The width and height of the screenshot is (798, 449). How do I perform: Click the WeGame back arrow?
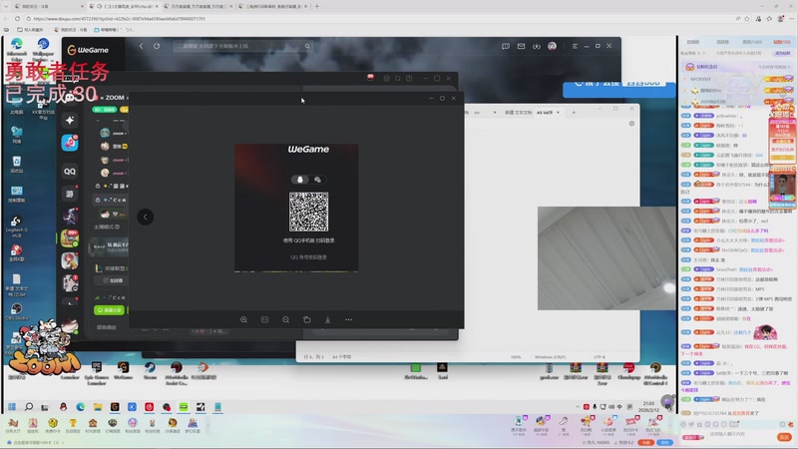click(x=141, y=46)
